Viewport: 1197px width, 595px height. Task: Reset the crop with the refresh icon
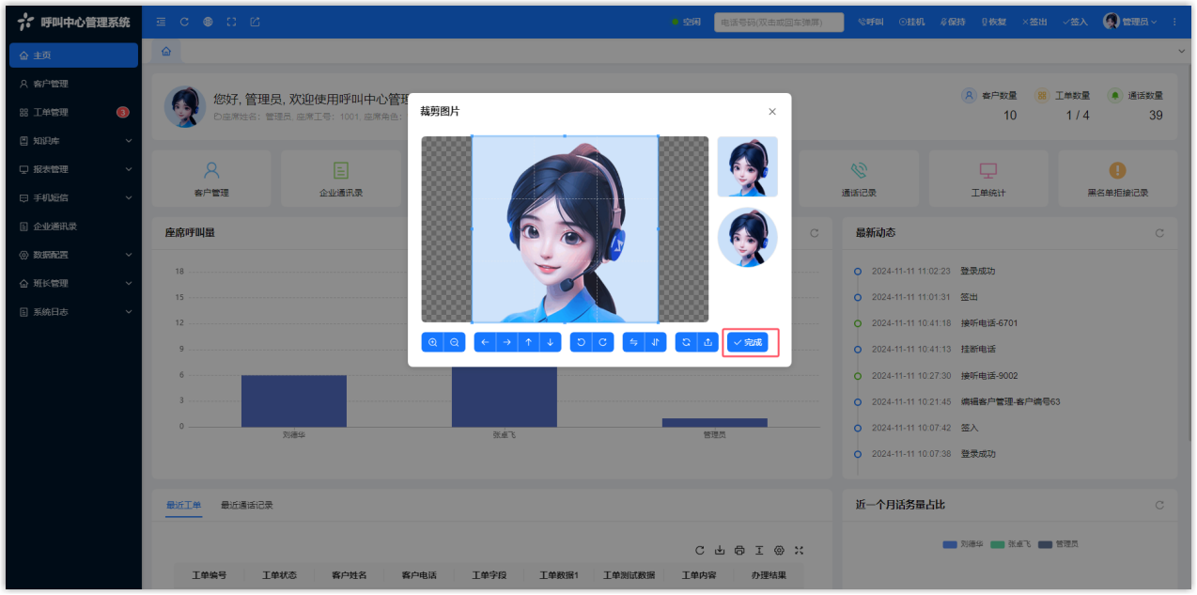tap(686, 342)
